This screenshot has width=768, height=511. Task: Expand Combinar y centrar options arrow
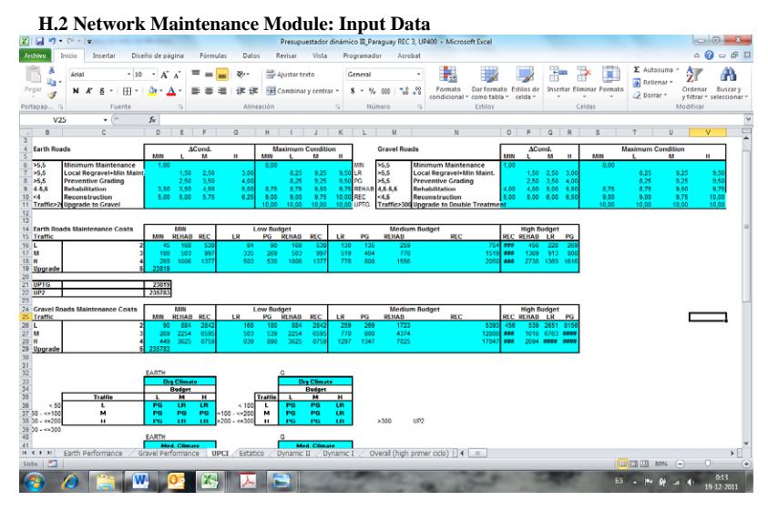[337, 91]
